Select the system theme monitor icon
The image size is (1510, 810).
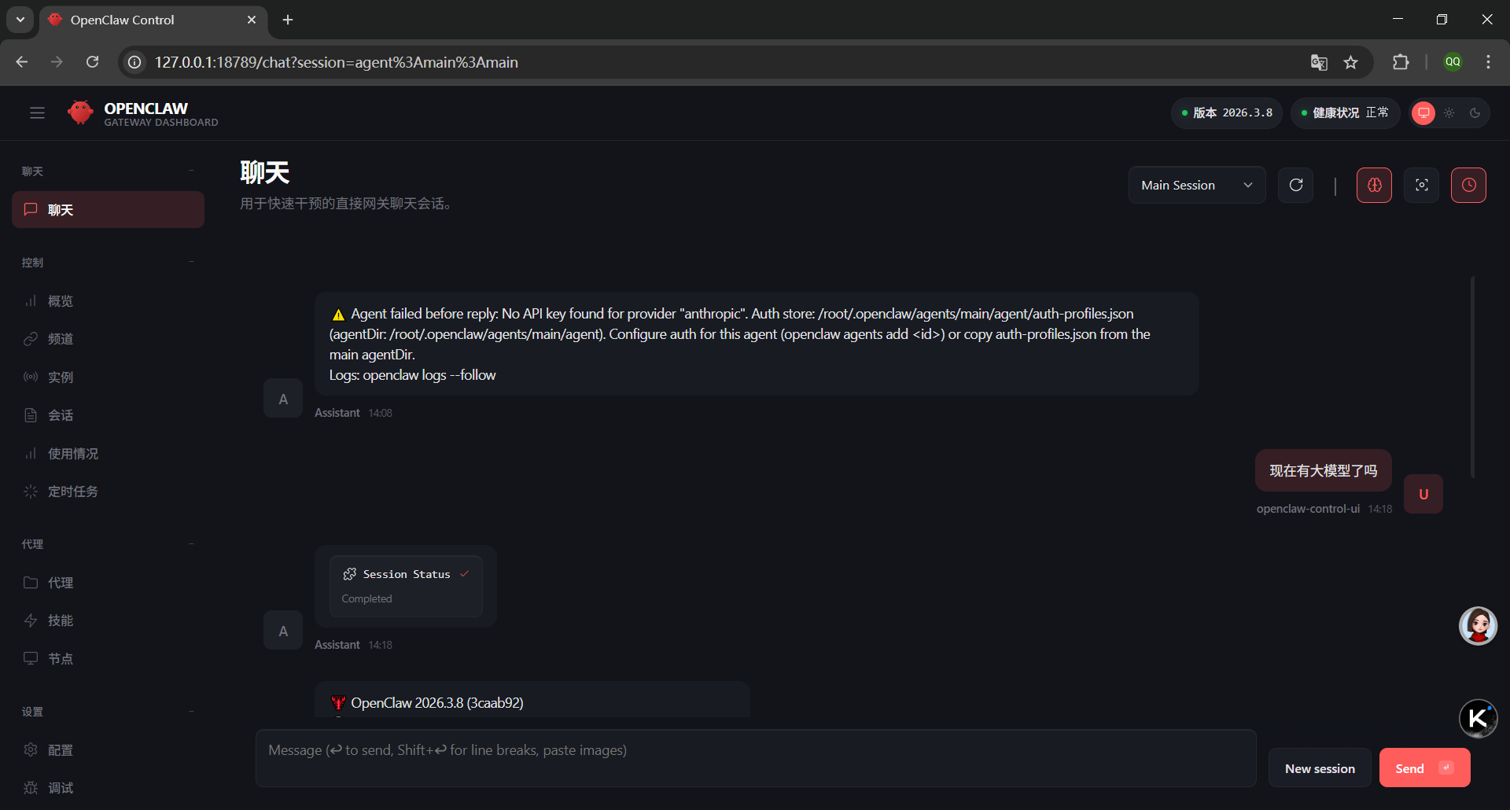point(1423,113)
